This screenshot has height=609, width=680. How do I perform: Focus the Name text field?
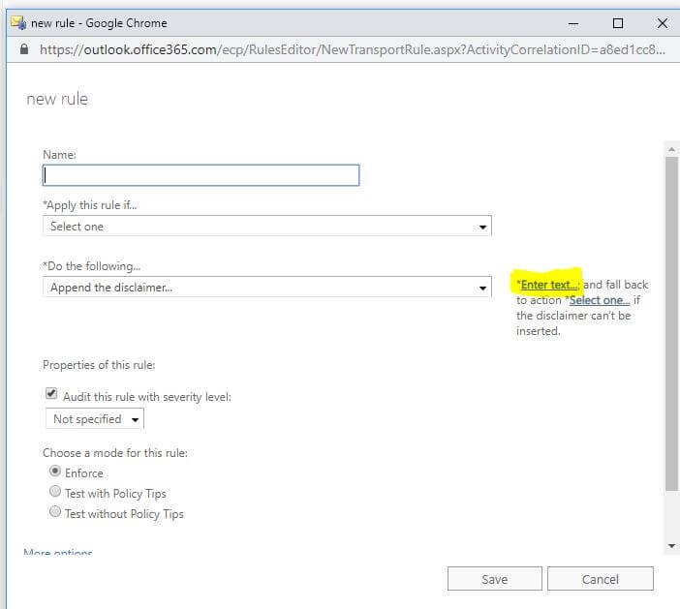pyautogui.click(x=201, y=175)
